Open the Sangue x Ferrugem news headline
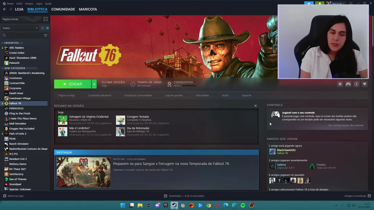This screenshot has width=374, height=210. tap(171, 164)
